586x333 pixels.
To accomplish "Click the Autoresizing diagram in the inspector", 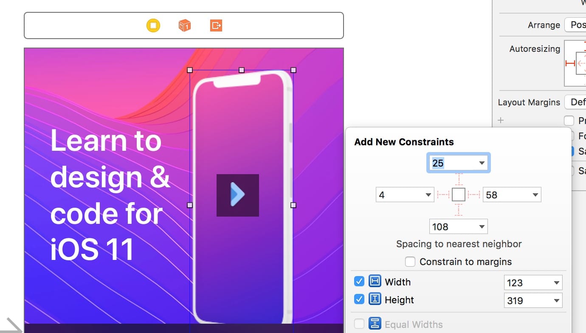I will tap(575, 63).
